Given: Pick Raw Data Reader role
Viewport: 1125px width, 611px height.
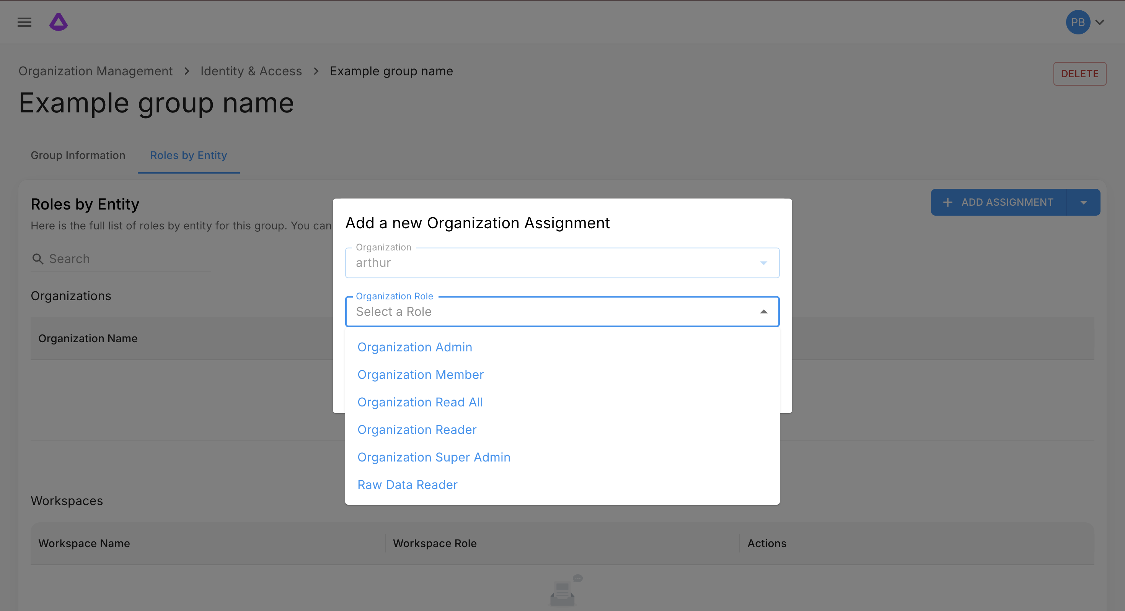Looking at the screenshot, I should click(407, 484).
